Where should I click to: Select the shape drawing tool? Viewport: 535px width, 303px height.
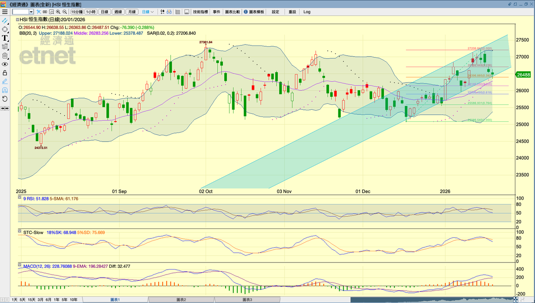[x=5, y=29]
